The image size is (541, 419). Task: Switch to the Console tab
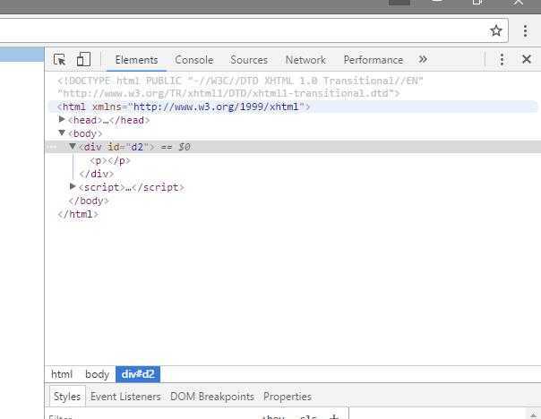(193, 60)
